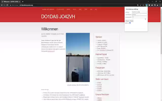
Task: Open the translate page icon
Action: (x=138, y=5)
